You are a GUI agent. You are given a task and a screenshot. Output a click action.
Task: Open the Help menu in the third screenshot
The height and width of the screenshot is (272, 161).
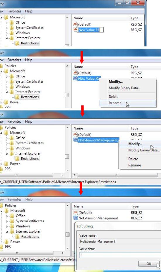click(x=29, y=122)
